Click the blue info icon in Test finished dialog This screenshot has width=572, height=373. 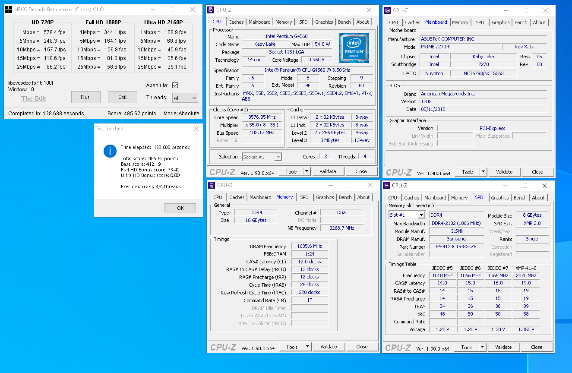pyautogui.click(x=110, y=151)
